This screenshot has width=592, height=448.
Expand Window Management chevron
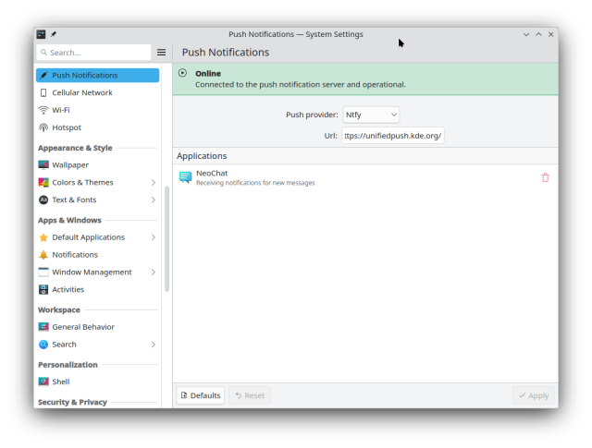(x=154, y=272)
